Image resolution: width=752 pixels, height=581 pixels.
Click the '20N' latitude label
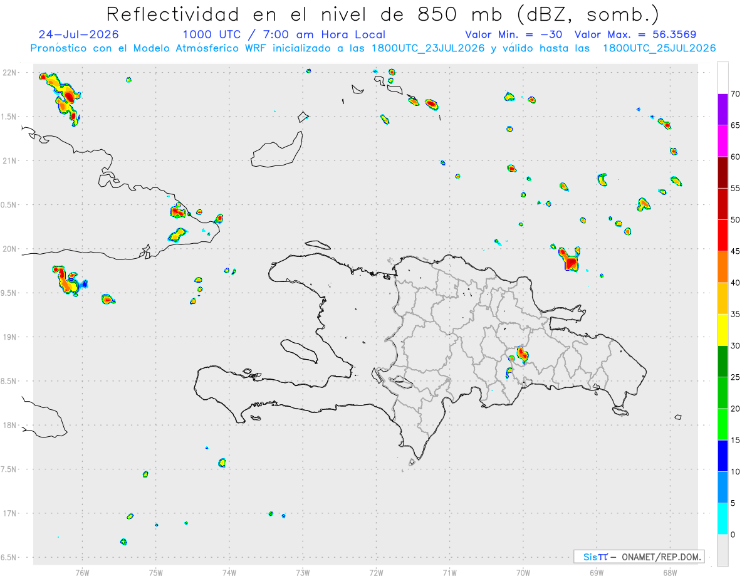coord(11,249)
